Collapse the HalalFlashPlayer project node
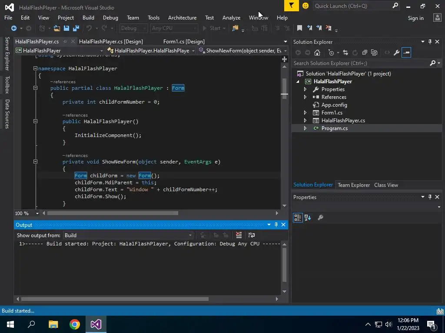Screen dimensions: 445x333 click(298, 82)
